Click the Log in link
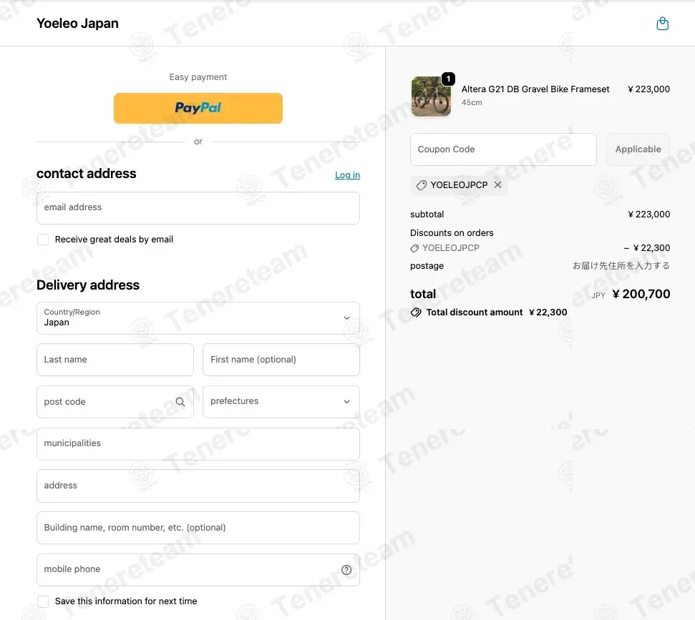 click(347, 175)
